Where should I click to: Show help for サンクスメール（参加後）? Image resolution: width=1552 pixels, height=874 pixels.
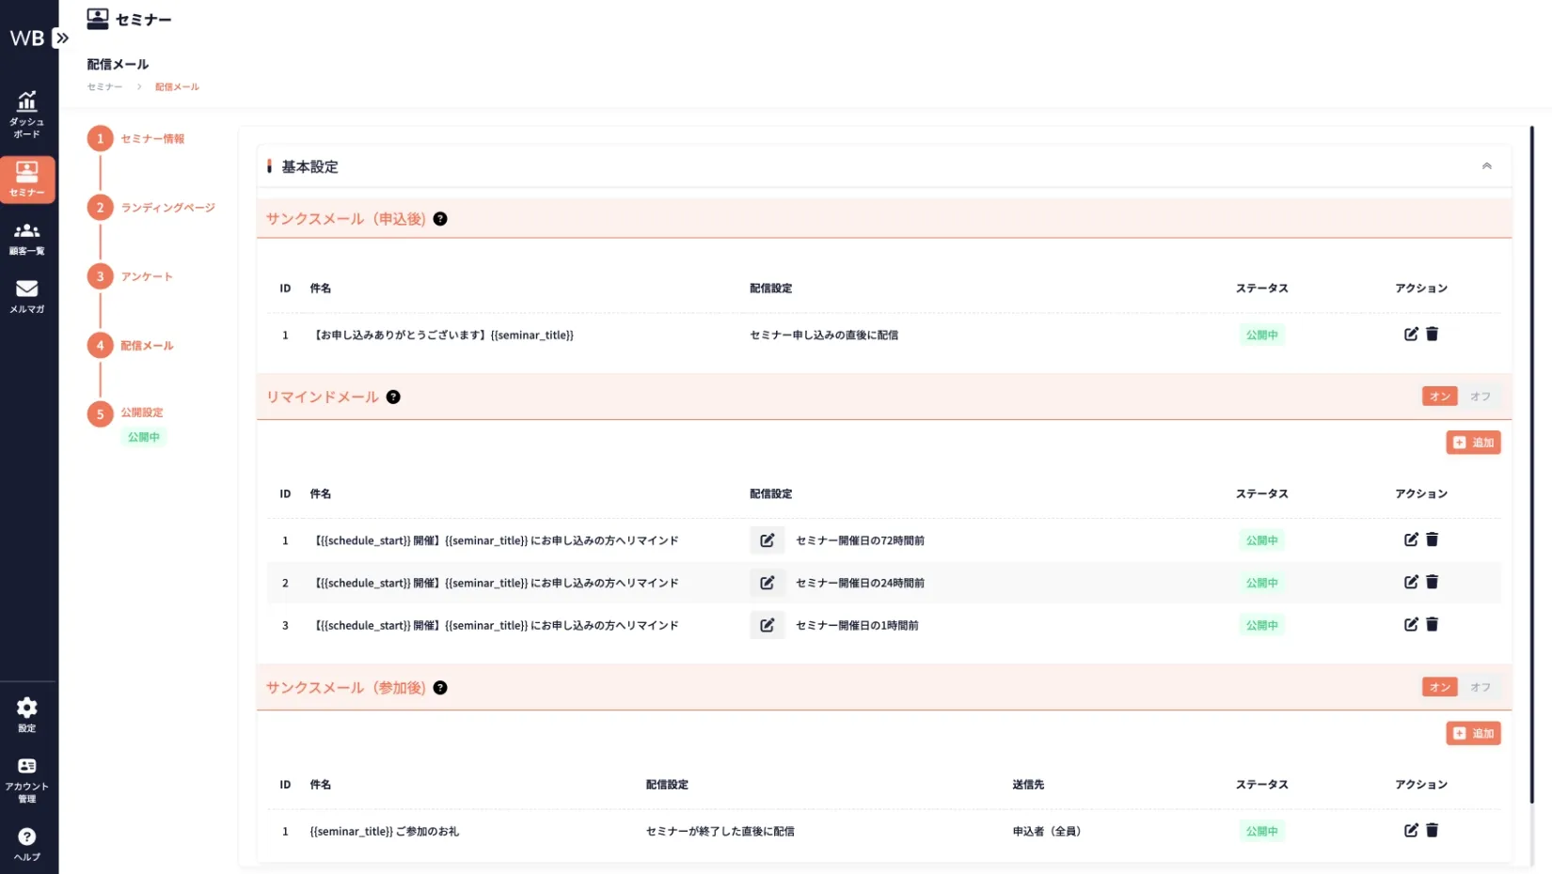[440, 688]
